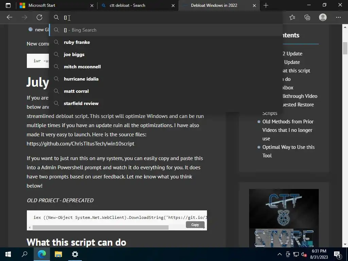Screen dimensions: 348x261
Task: Select the 'starfield review' suggestion
Action: [x=166, y=103]
